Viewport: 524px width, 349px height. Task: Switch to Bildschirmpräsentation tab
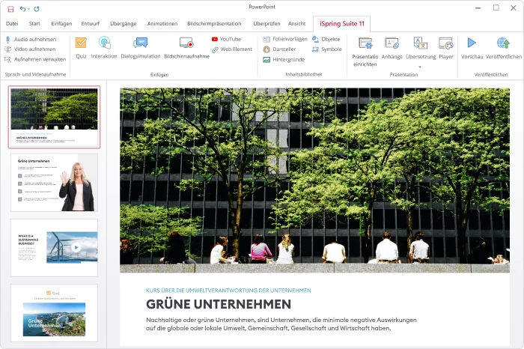214,23
